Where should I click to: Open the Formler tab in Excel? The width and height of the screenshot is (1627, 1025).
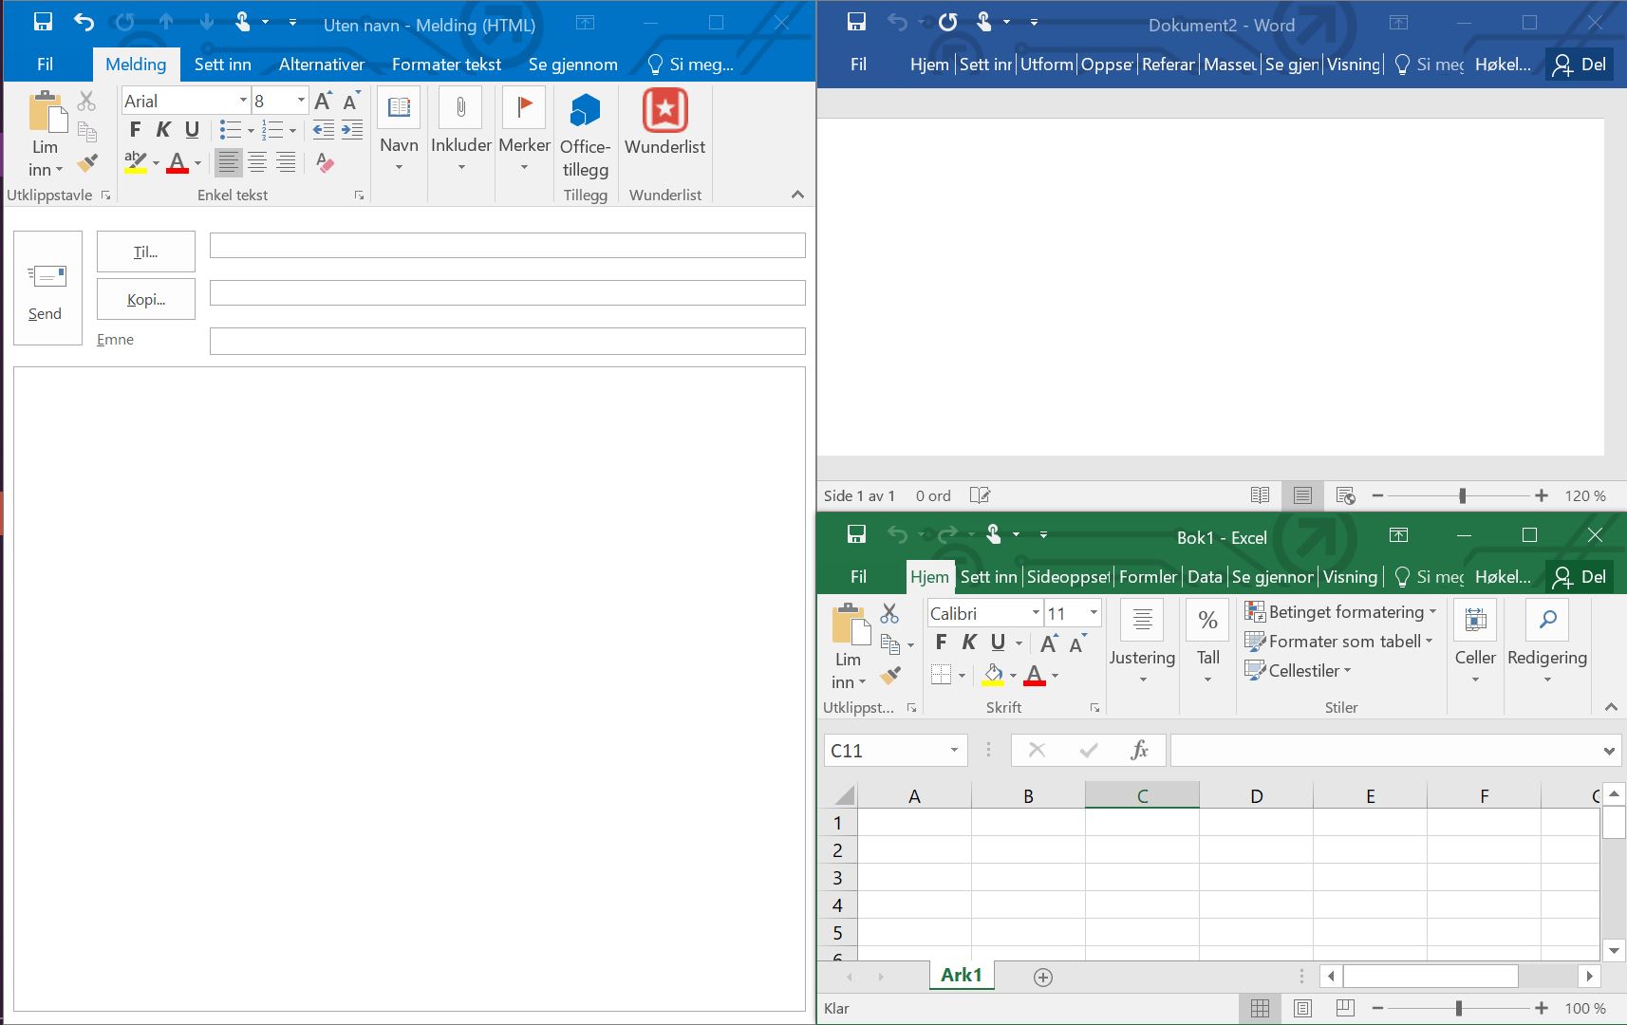1147,577
